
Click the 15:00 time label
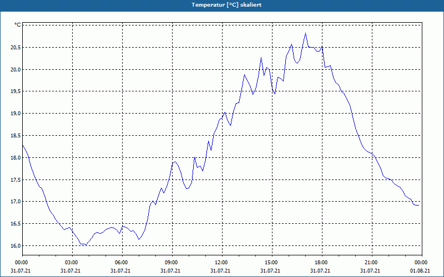(272, 263)
